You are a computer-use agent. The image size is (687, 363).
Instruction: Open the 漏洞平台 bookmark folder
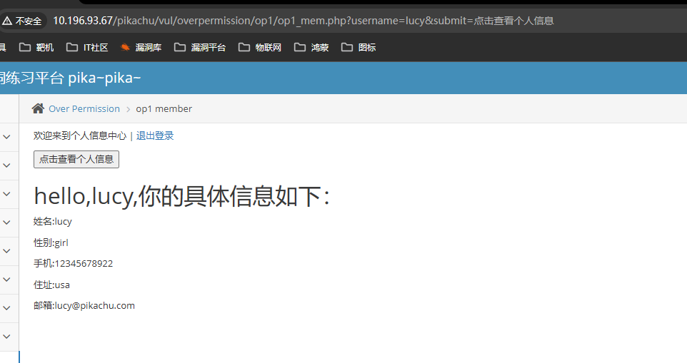click(x=200, y=47)
